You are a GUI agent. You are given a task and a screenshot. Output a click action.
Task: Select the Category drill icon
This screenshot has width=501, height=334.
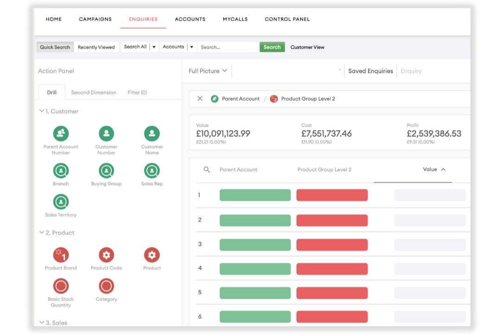pyautogui.click(x=106, y=286)
